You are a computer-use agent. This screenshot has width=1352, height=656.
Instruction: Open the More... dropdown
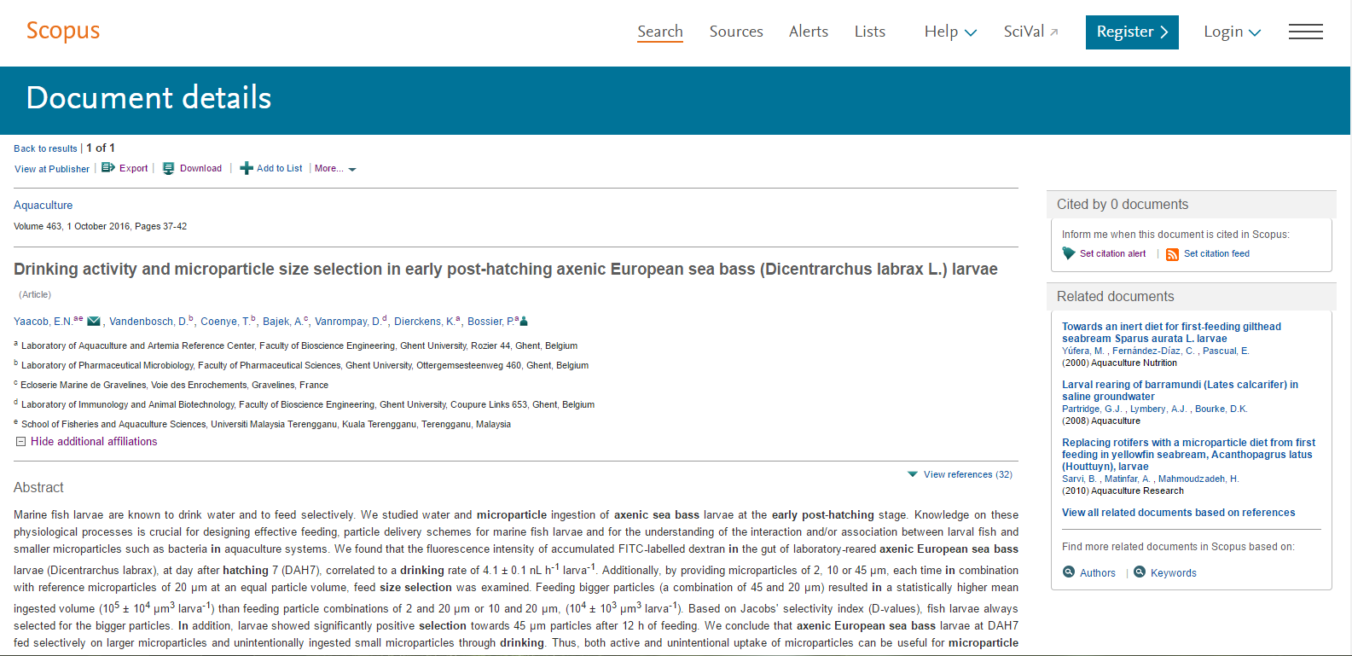tap(335, 168)
